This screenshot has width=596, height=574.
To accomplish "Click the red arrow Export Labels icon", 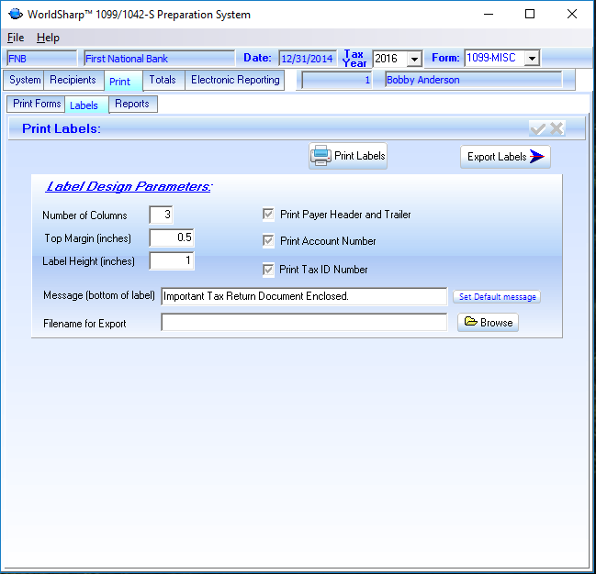I will click(x=539, y=157).
